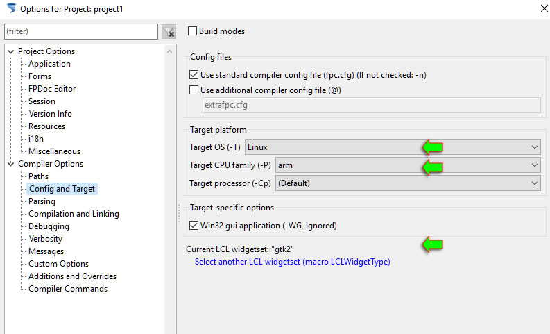Open the Target processor dropdown
Viewport: 550px width, 334px height.
tap(408, 183)
